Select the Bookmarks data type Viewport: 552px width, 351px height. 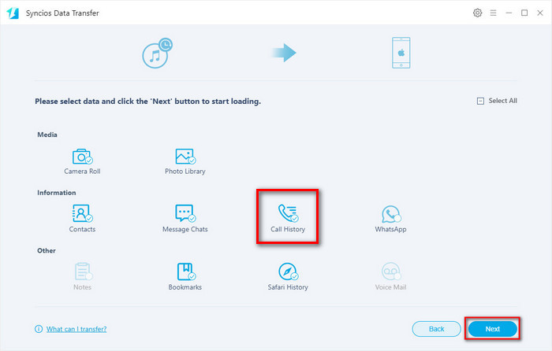[x=185, y=276]
